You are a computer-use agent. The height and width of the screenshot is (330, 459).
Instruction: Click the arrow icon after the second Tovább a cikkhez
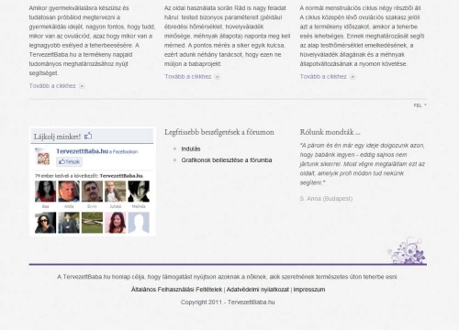click(x=218, y=77)
